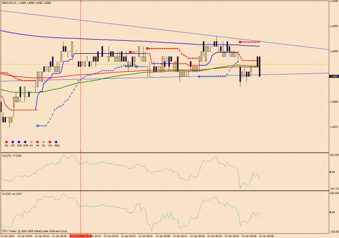Select the red highlighted crosshair date label
Viewport: 339px width, 238px height.
point(80,236)
